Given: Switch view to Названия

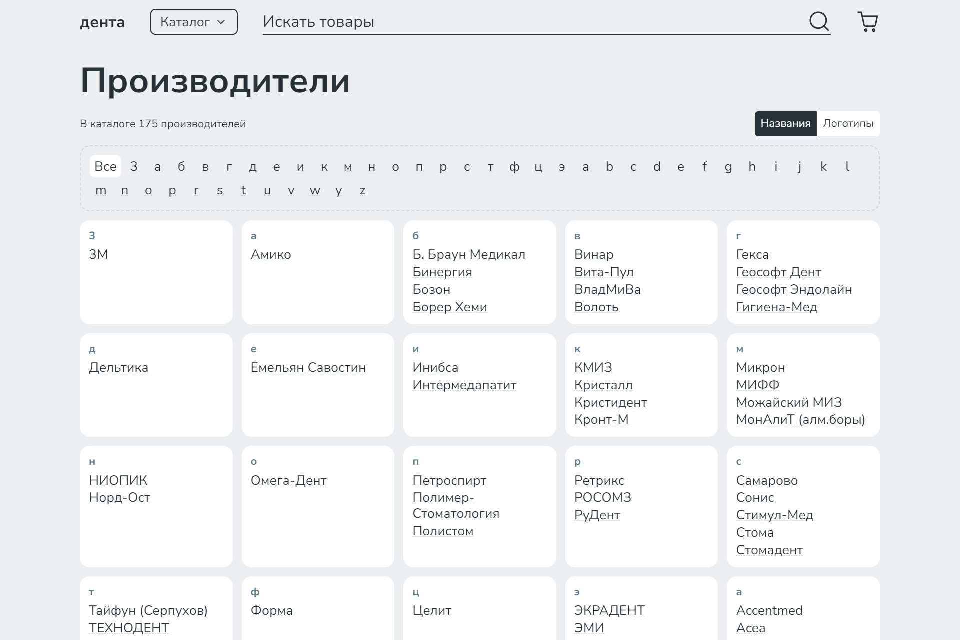Looking at the screenshot, I should tap(785, 123).
